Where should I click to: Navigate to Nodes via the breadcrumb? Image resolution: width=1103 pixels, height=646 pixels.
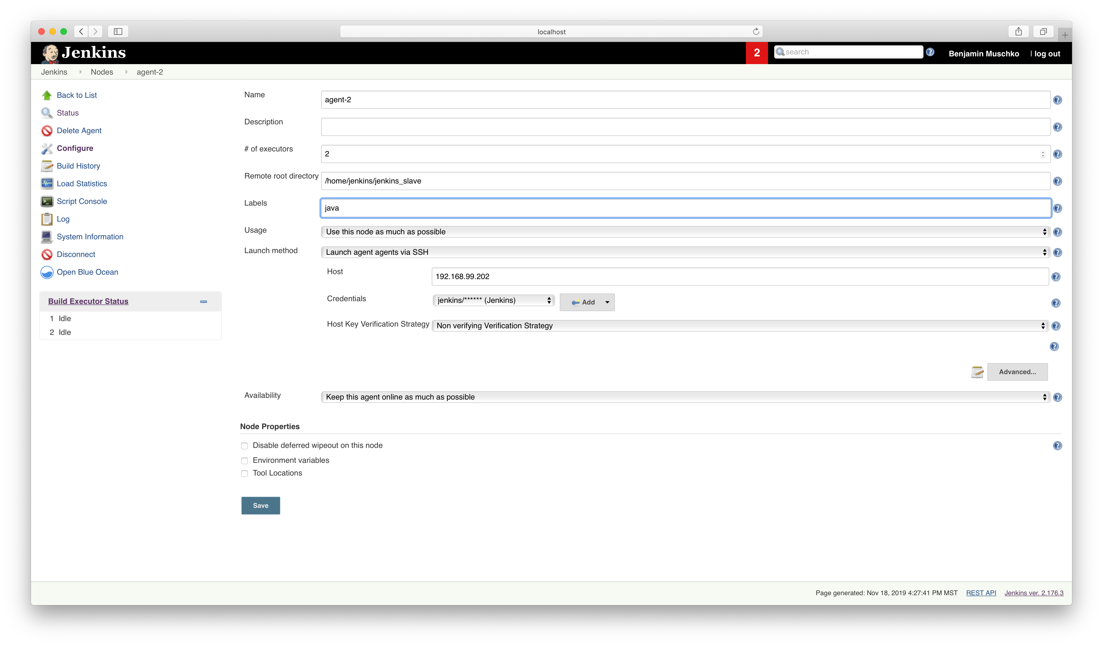[102, 72]
